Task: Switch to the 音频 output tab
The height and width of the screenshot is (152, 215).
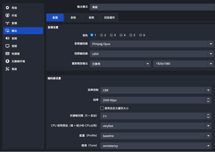Action: pyautogui.click(x=91, y=18)
